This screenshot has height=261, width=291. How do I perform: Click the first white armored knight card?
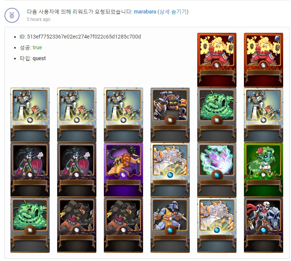point(30,115)
